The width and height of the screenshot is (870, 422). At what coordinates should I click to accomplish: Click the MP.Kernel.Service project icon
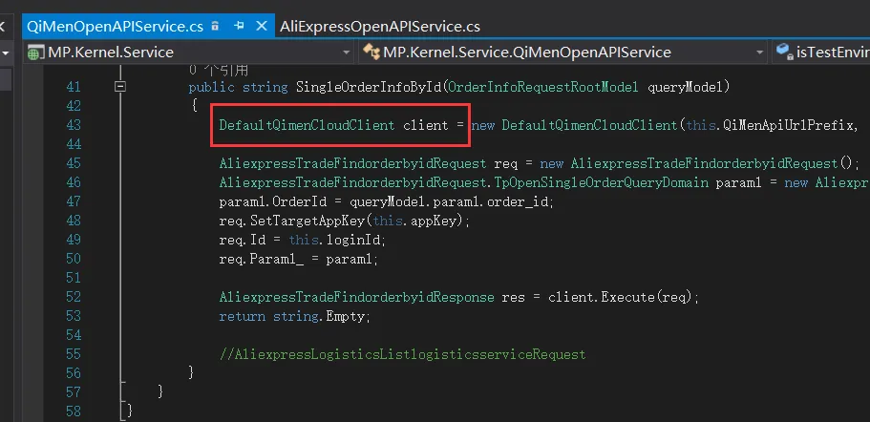tap(35, 53)
